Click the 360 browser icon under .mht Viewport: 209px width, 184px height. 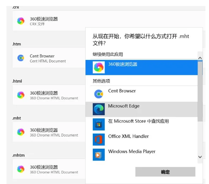pos(21,132)
